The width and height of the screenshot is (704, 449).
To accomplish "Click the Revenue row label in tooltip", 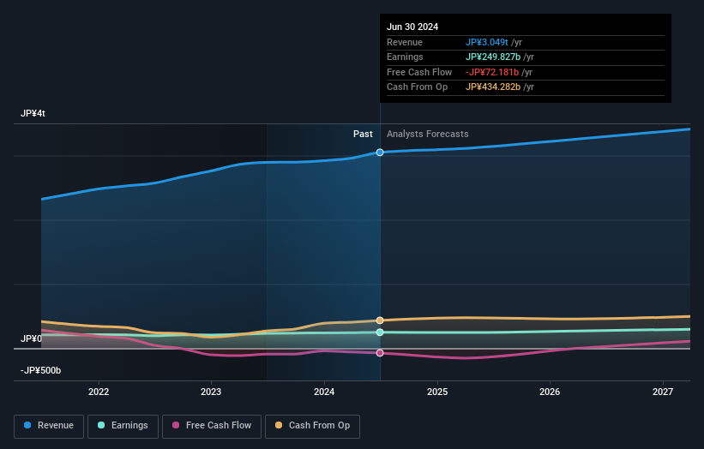I will point(405,42).
